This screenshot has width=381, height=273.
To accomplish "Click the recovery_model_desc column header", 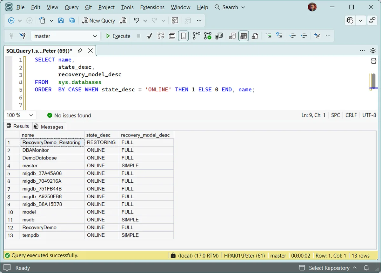I will pos(146,135).
